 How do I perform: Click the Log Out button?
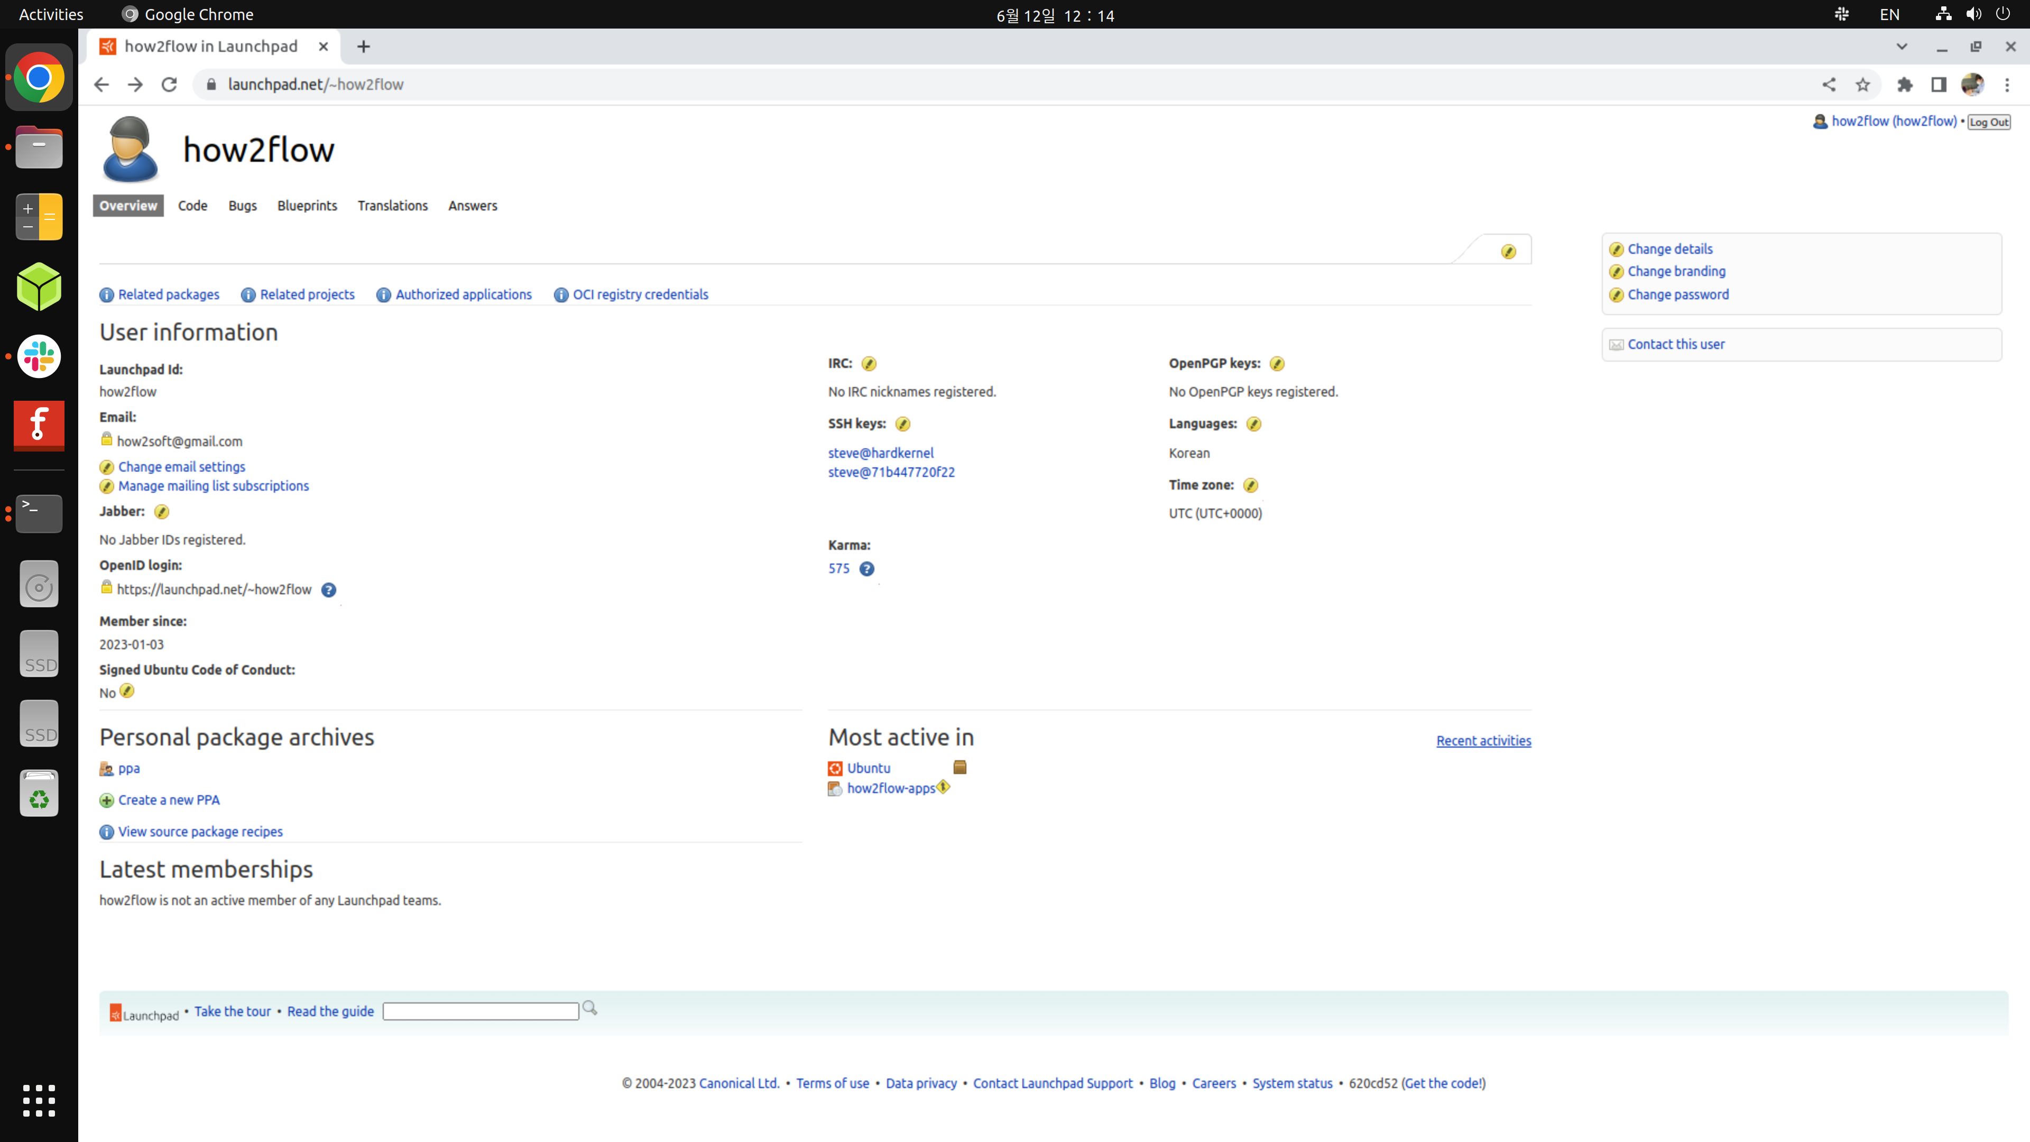(1988, 122)
